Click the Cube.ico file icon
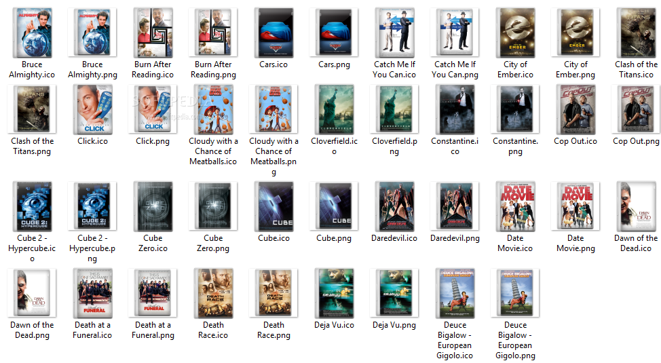The width and height of the screenshot is (661, 363). (x=273, y=206)
